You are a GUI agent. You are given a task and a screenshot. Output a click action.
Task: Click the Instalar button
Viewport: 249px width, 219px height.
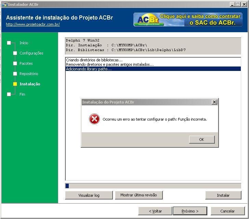click(223, 195)
